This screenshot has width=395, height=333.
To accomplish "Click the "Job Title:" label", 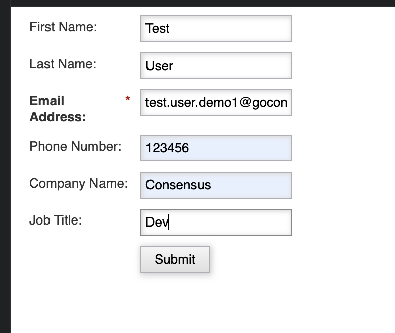I will point(56,220).
